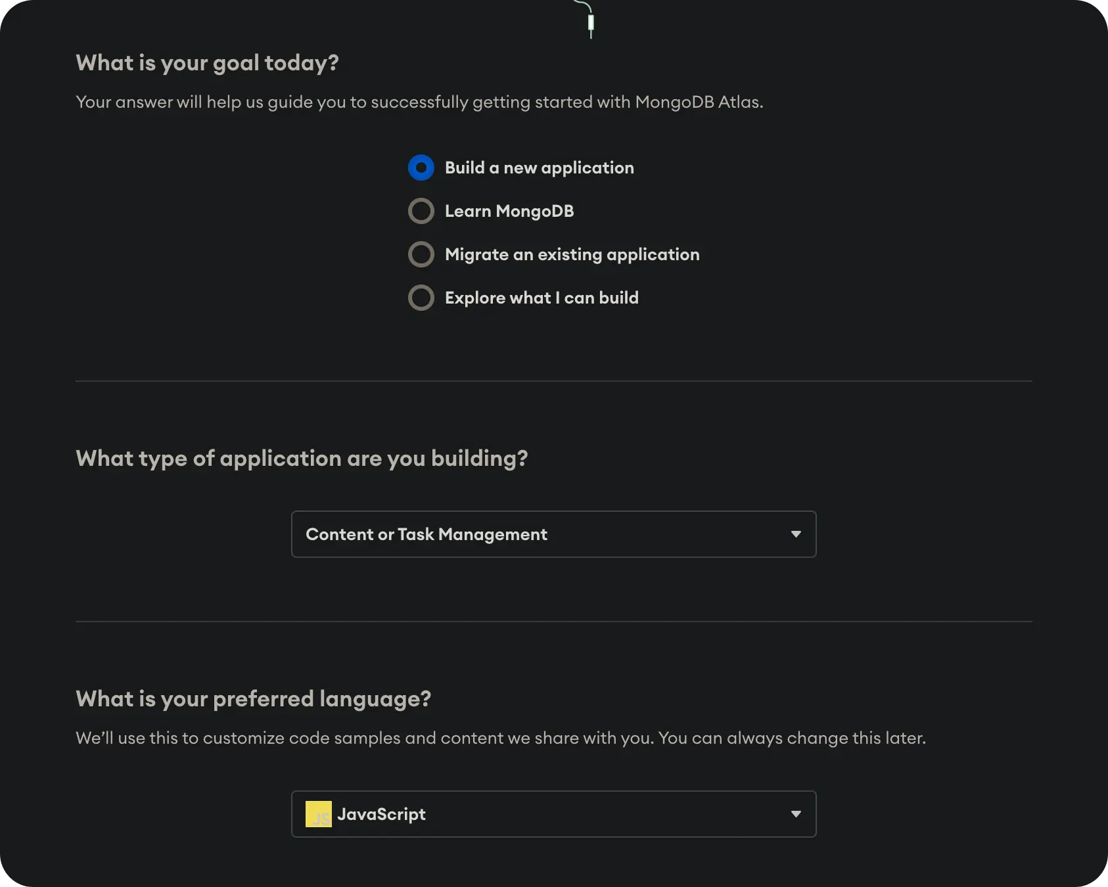1108x887 pixels.
Task: Click the 'What type of application' heading
Action: [x=302, y=458]
